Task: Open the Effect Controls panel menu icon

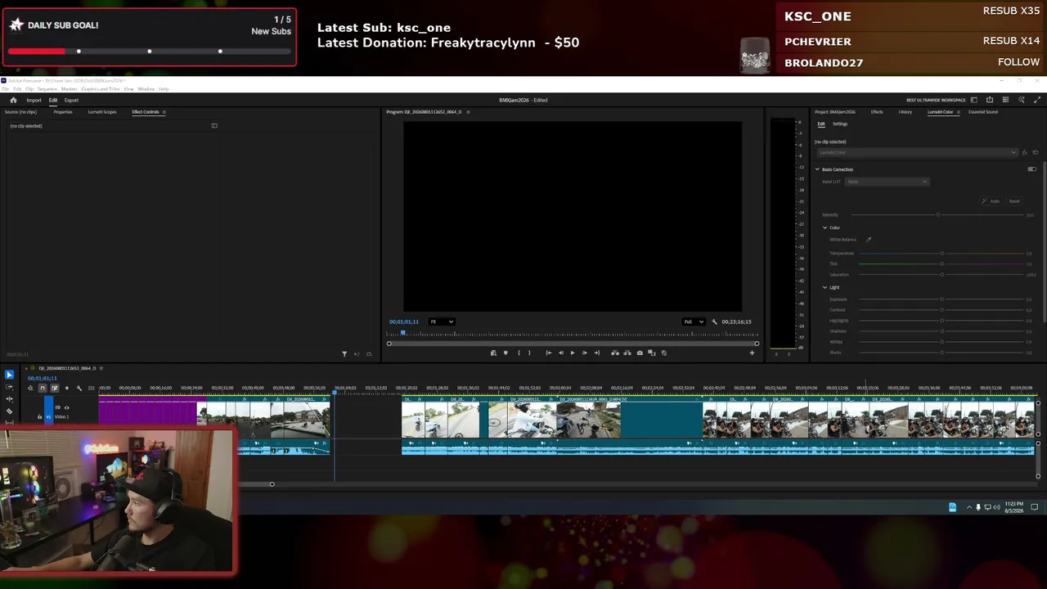Action: 164,112
